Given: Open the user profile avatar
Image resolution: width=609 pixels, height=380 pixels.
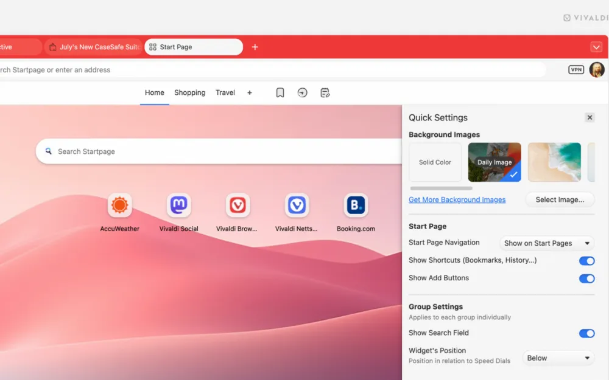Looking at the screenshot, I should click(597, 70).
